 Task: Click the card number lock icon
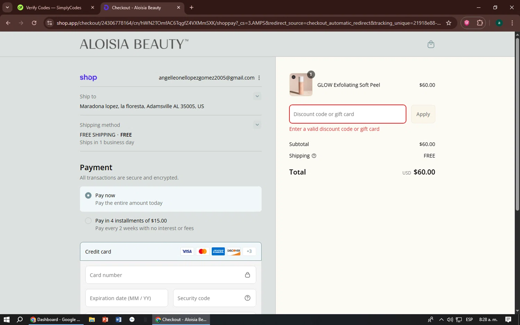(x=248, y=275)
